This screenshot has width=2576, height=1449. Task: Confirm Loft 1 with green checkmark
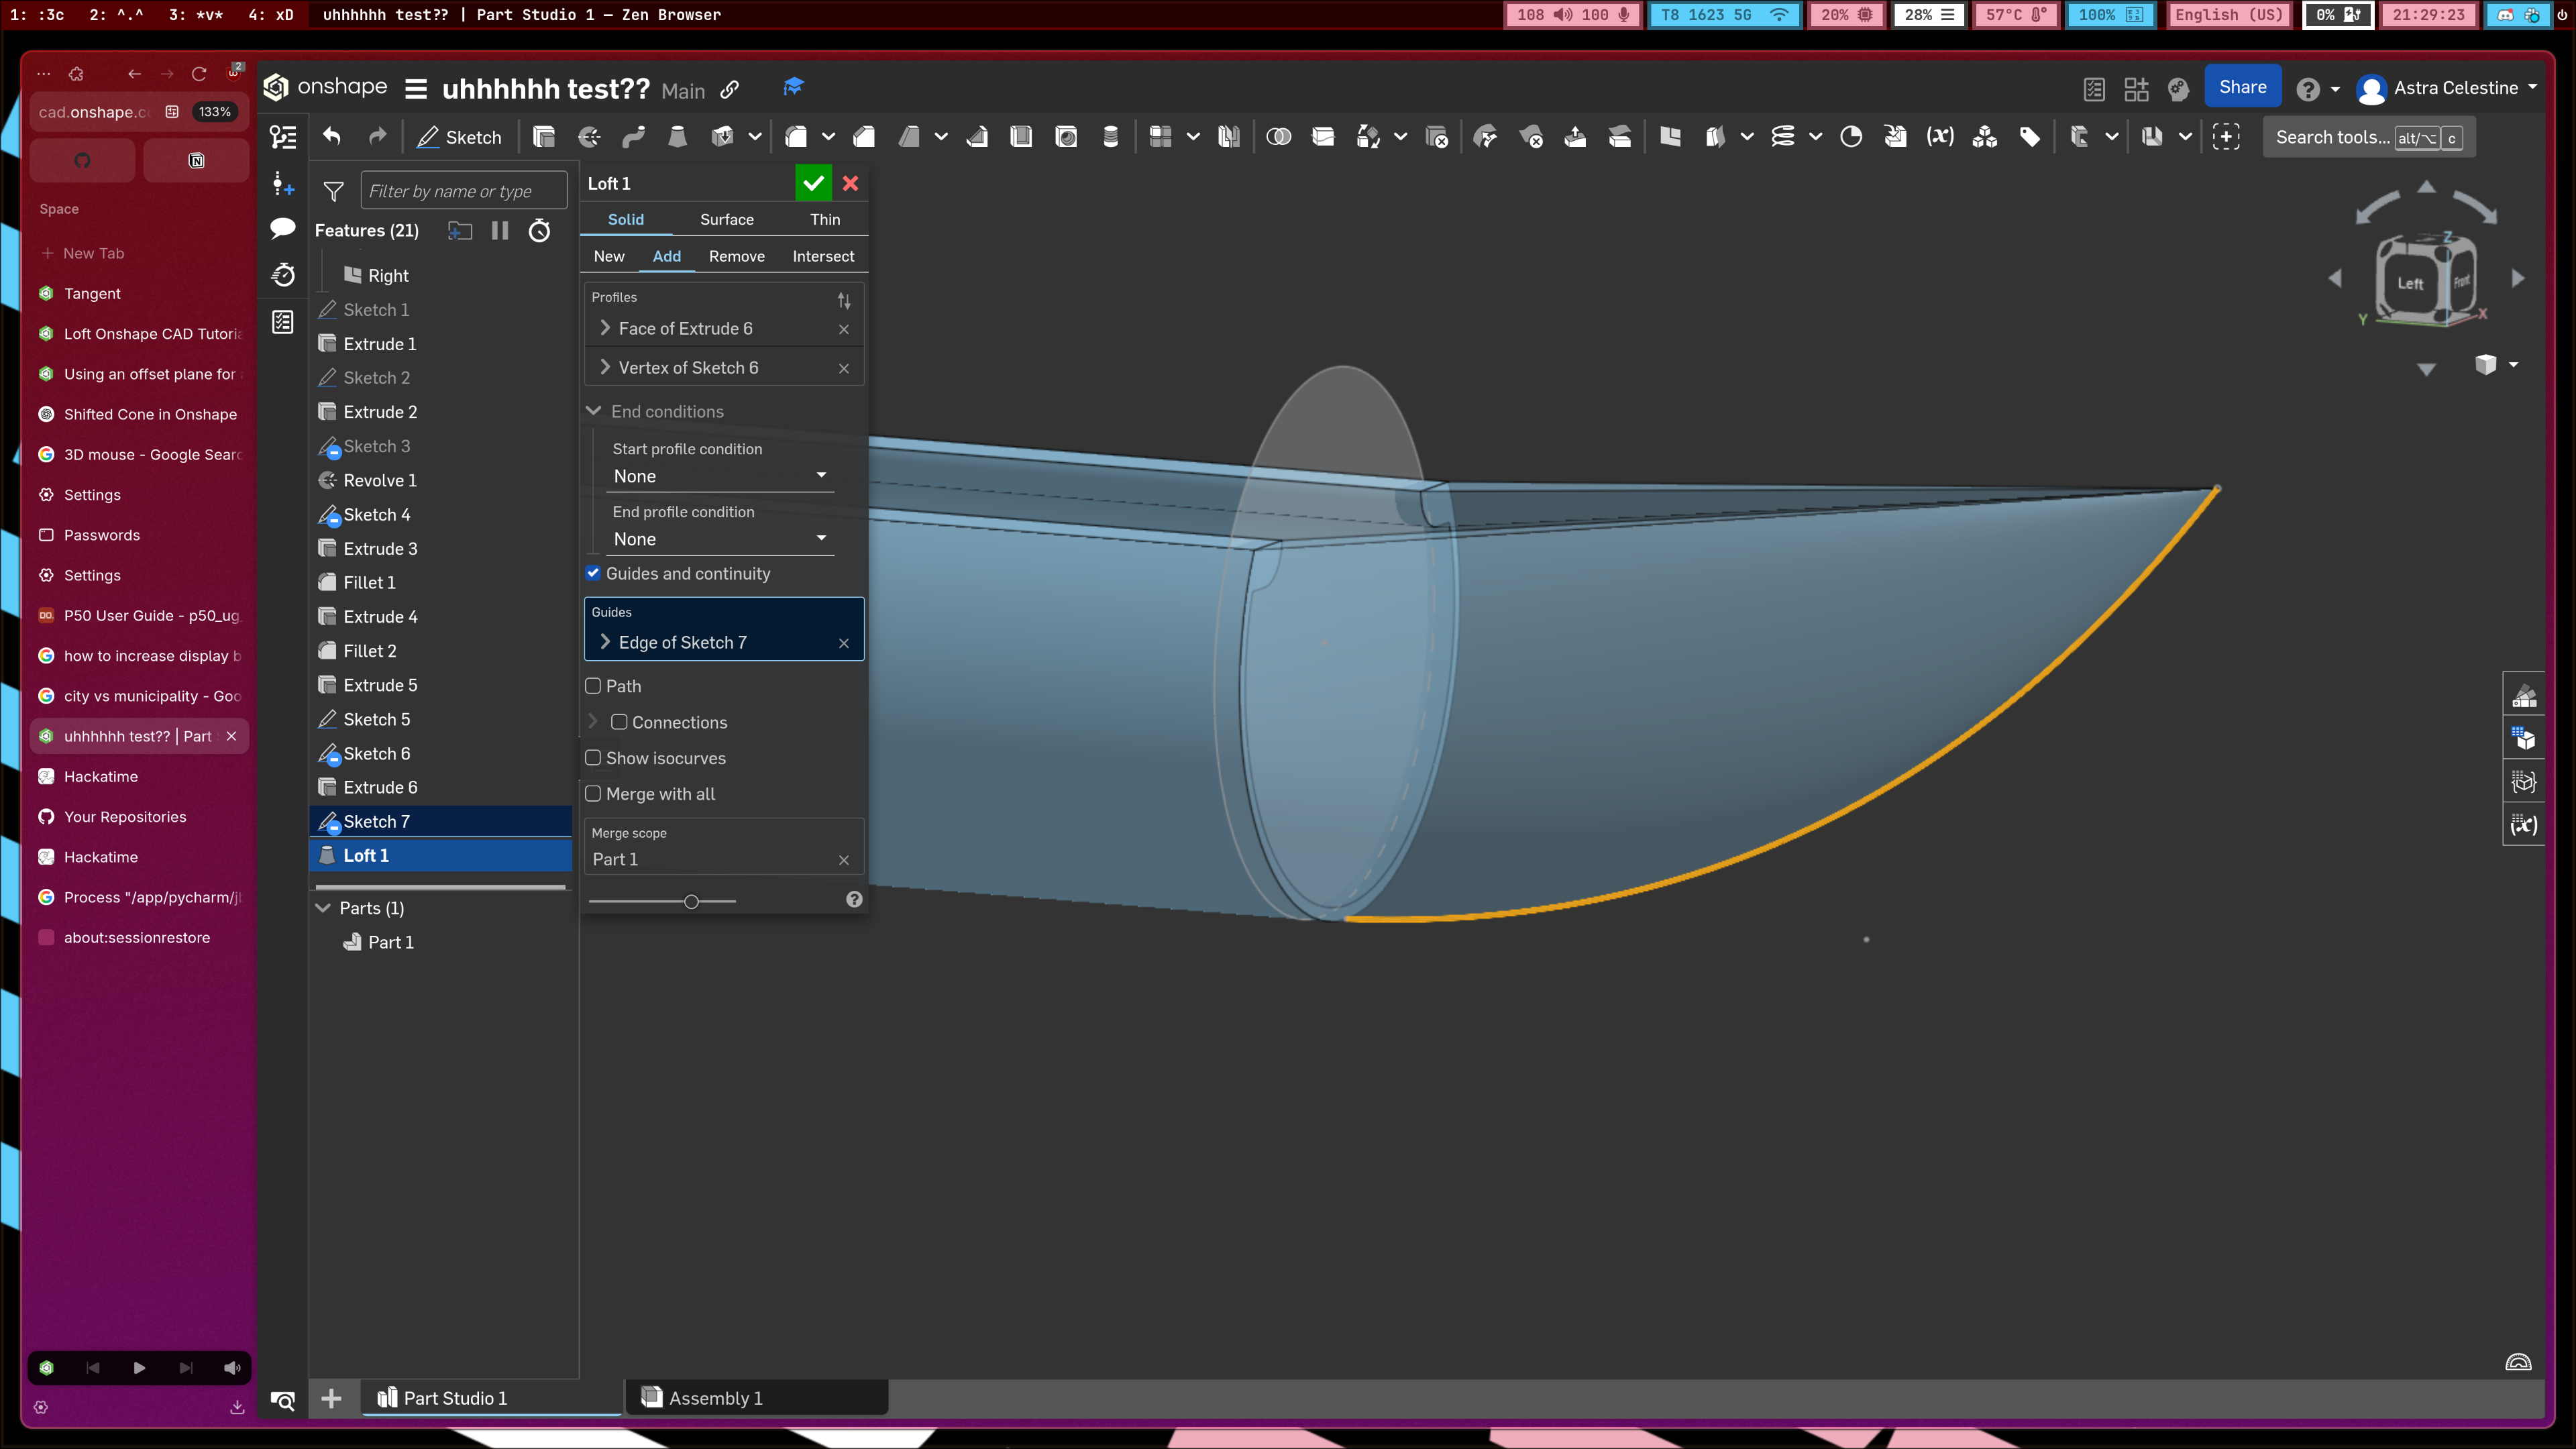point(813,183)
